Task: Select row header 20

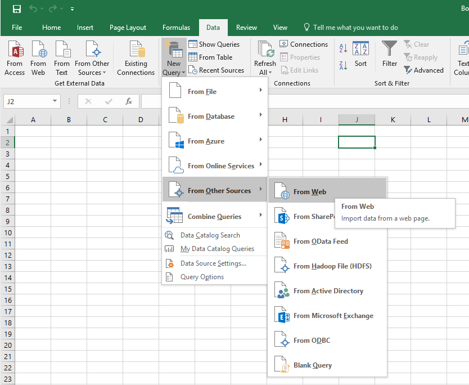Action: tap(8, 345)
